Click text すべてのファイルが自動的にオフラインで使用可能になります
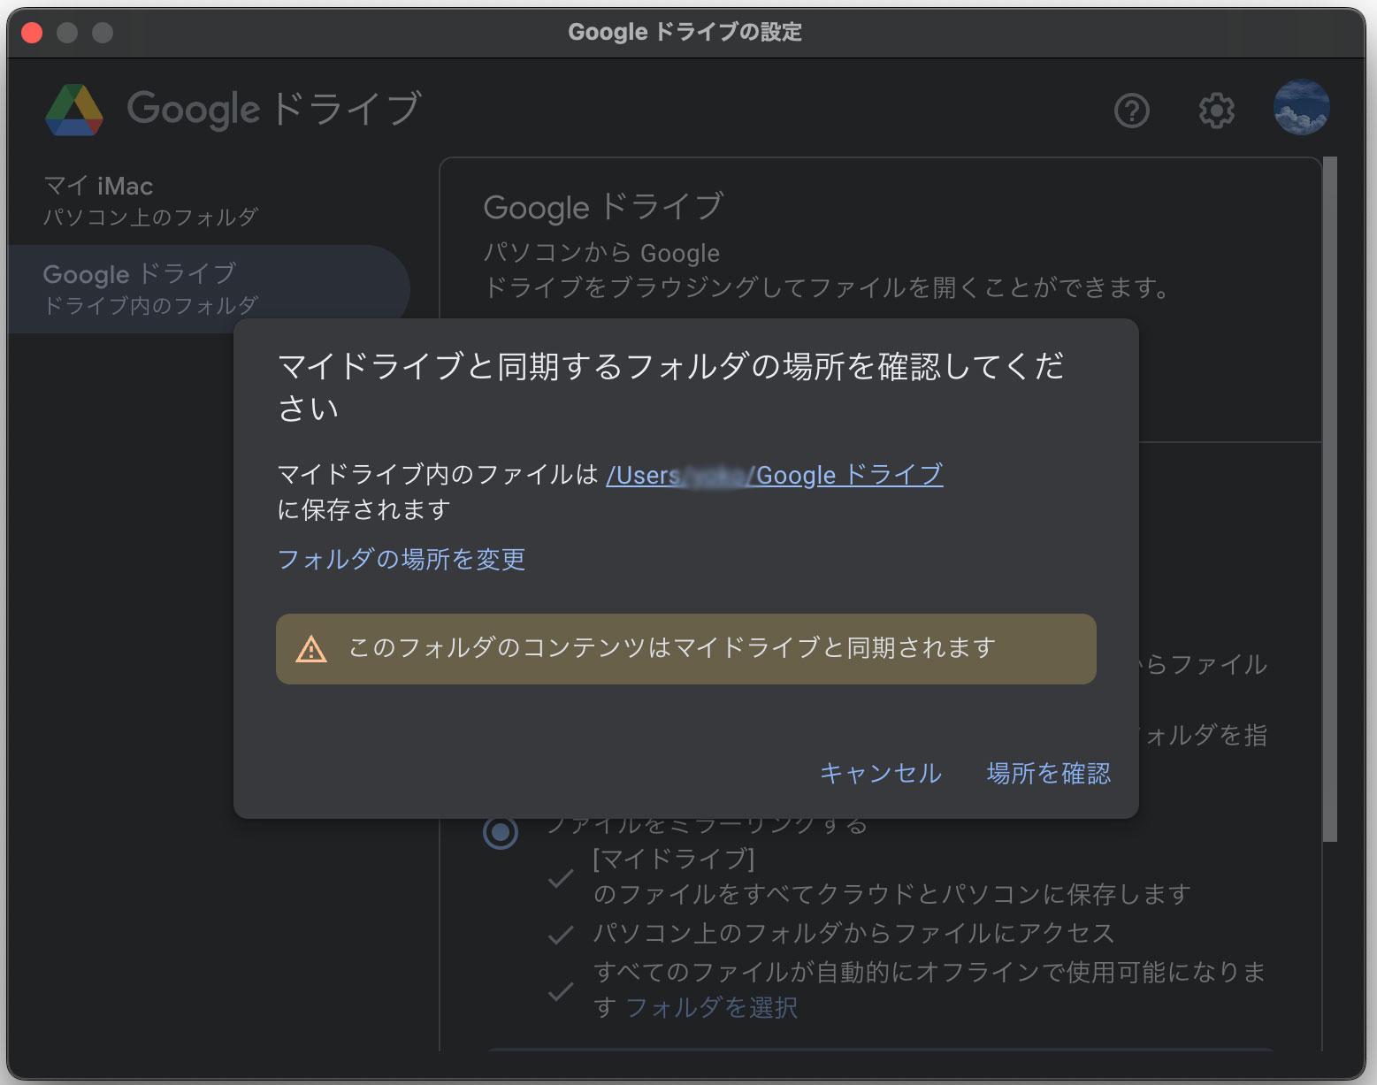 929,989
